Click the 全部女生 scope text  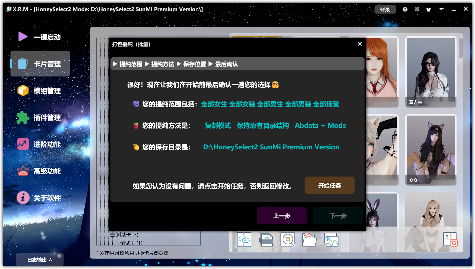pos(214,104)
